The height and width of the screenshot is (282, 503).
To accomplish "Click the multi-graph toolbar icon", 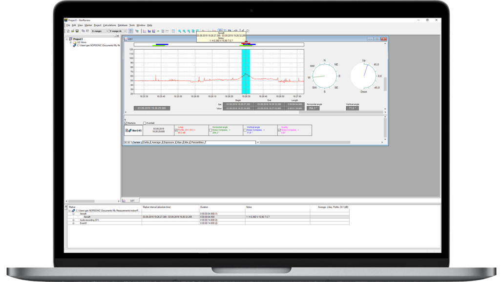I will point(154,31).
